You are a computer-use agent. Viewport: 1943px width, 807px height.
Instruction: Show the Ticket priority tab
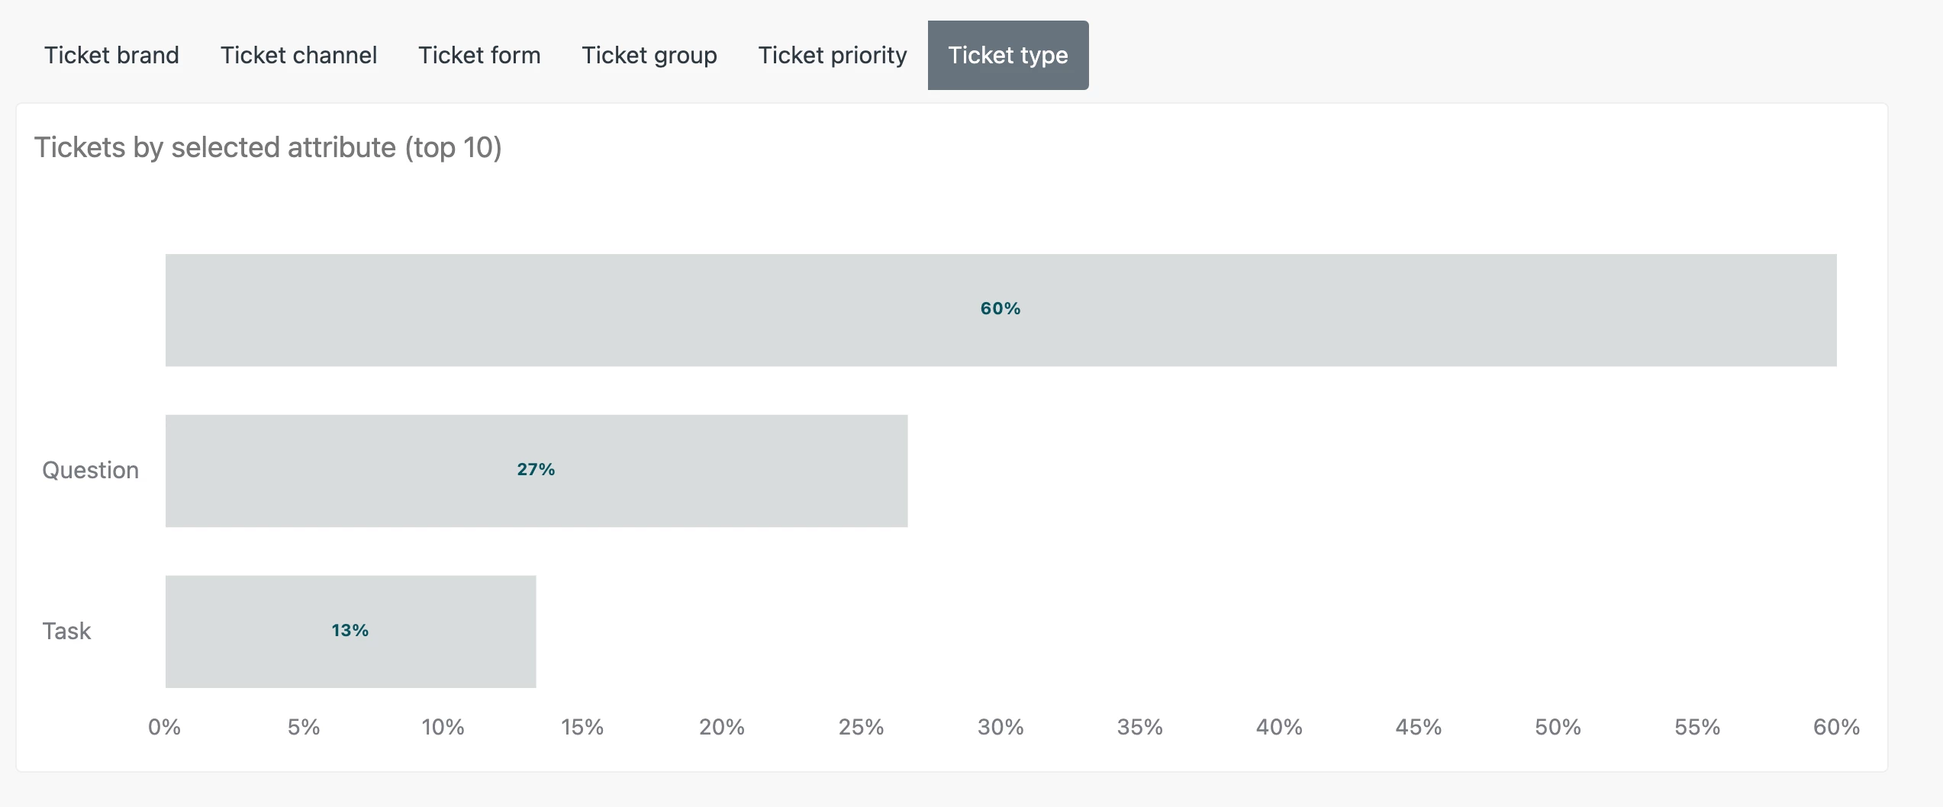point(833,55)
